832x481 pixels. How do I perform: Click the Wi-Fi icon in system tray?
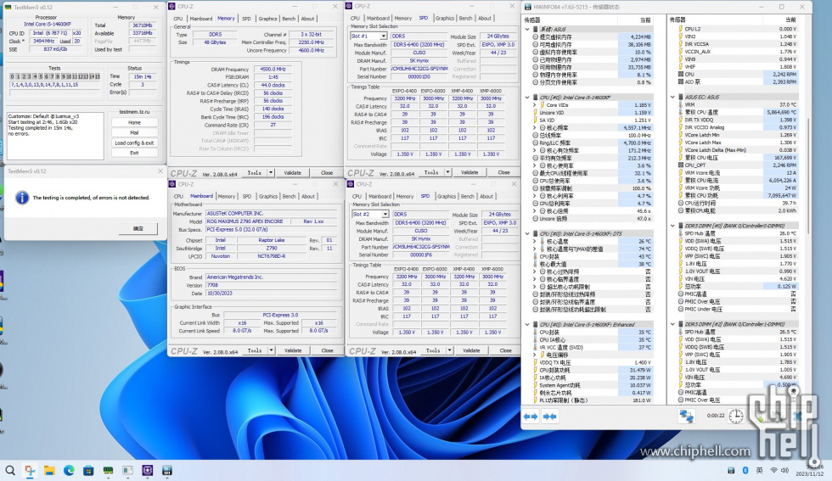click(773, 470)
